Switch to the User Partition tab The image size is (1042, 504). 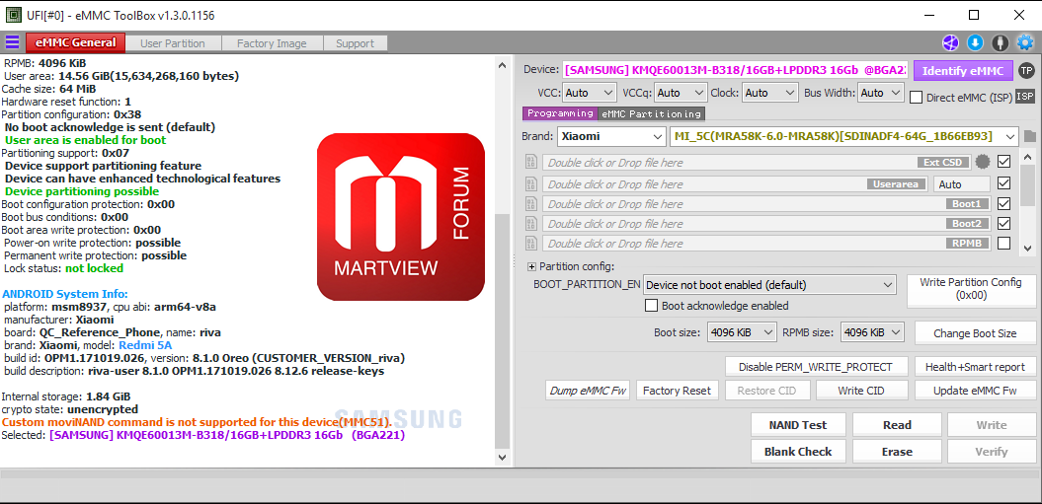[x=173, y=43]
